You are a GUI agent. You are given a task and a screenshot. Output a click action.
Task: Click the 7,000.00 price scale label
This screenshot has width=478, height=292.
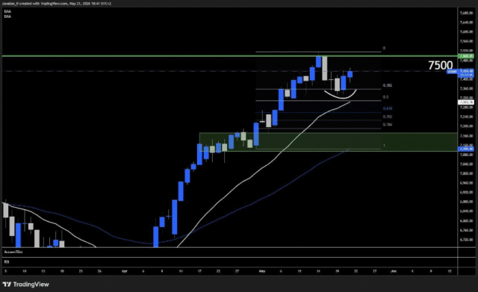[467, 173]
